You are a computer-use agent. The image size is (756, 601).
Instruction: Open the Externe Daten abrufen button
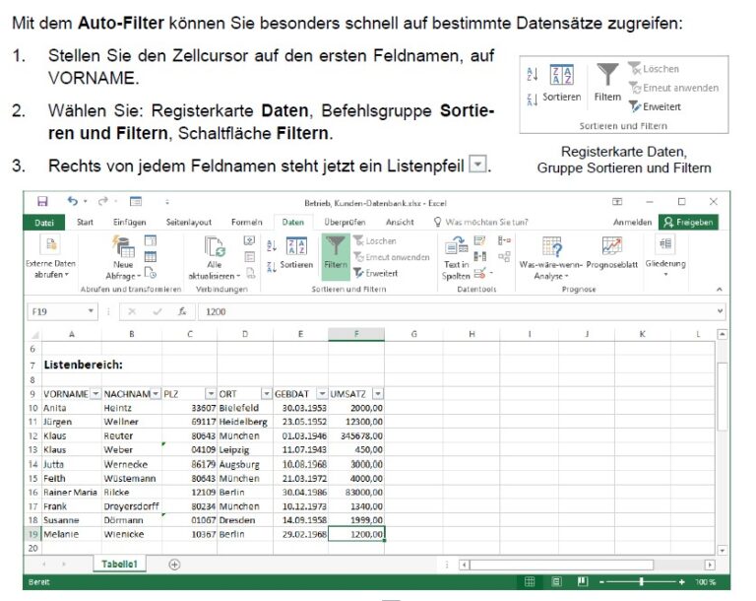pyautogui.click(x=50, y=257)
